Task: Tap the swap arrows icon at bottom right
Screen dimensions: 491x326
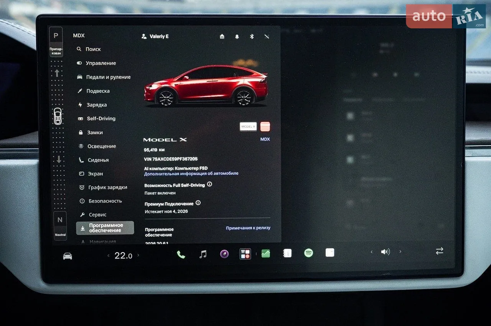Action: pyautogui.click(x=440, y=251)
